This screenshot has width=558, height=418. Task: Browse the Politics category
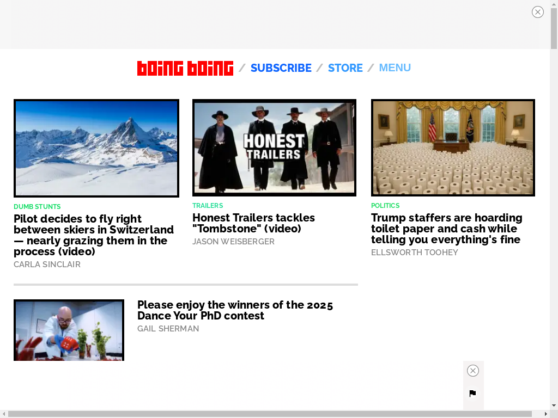[385, 206]
